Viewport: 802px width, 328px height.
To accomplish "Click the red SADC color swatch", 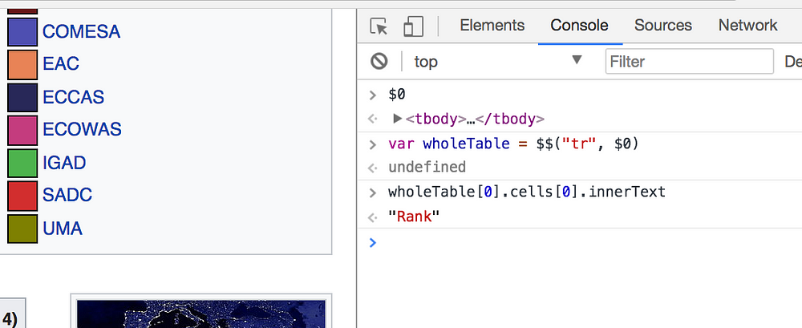I will (22, 196).
